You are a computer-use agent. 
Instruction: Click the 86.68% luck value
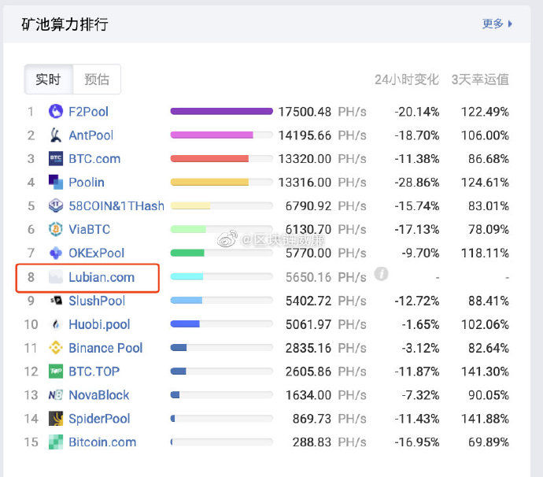tap(489, 159)
